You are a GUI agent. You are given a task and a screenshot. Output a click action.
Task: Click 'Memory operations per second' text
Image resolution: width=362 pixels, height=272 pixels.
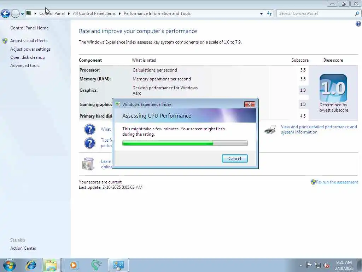(162, 79)
